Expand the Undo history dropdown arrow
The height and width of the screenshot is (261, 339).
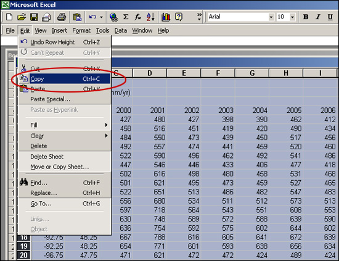click(x=101, y=17)
